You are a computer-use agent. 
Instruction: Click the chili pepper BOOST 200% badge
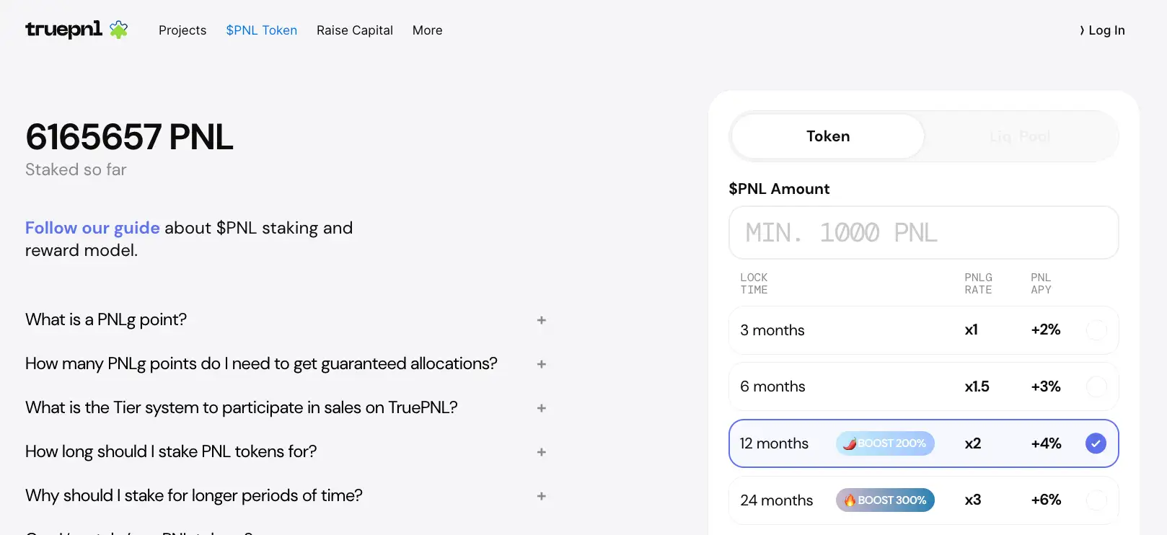(885, 443)
